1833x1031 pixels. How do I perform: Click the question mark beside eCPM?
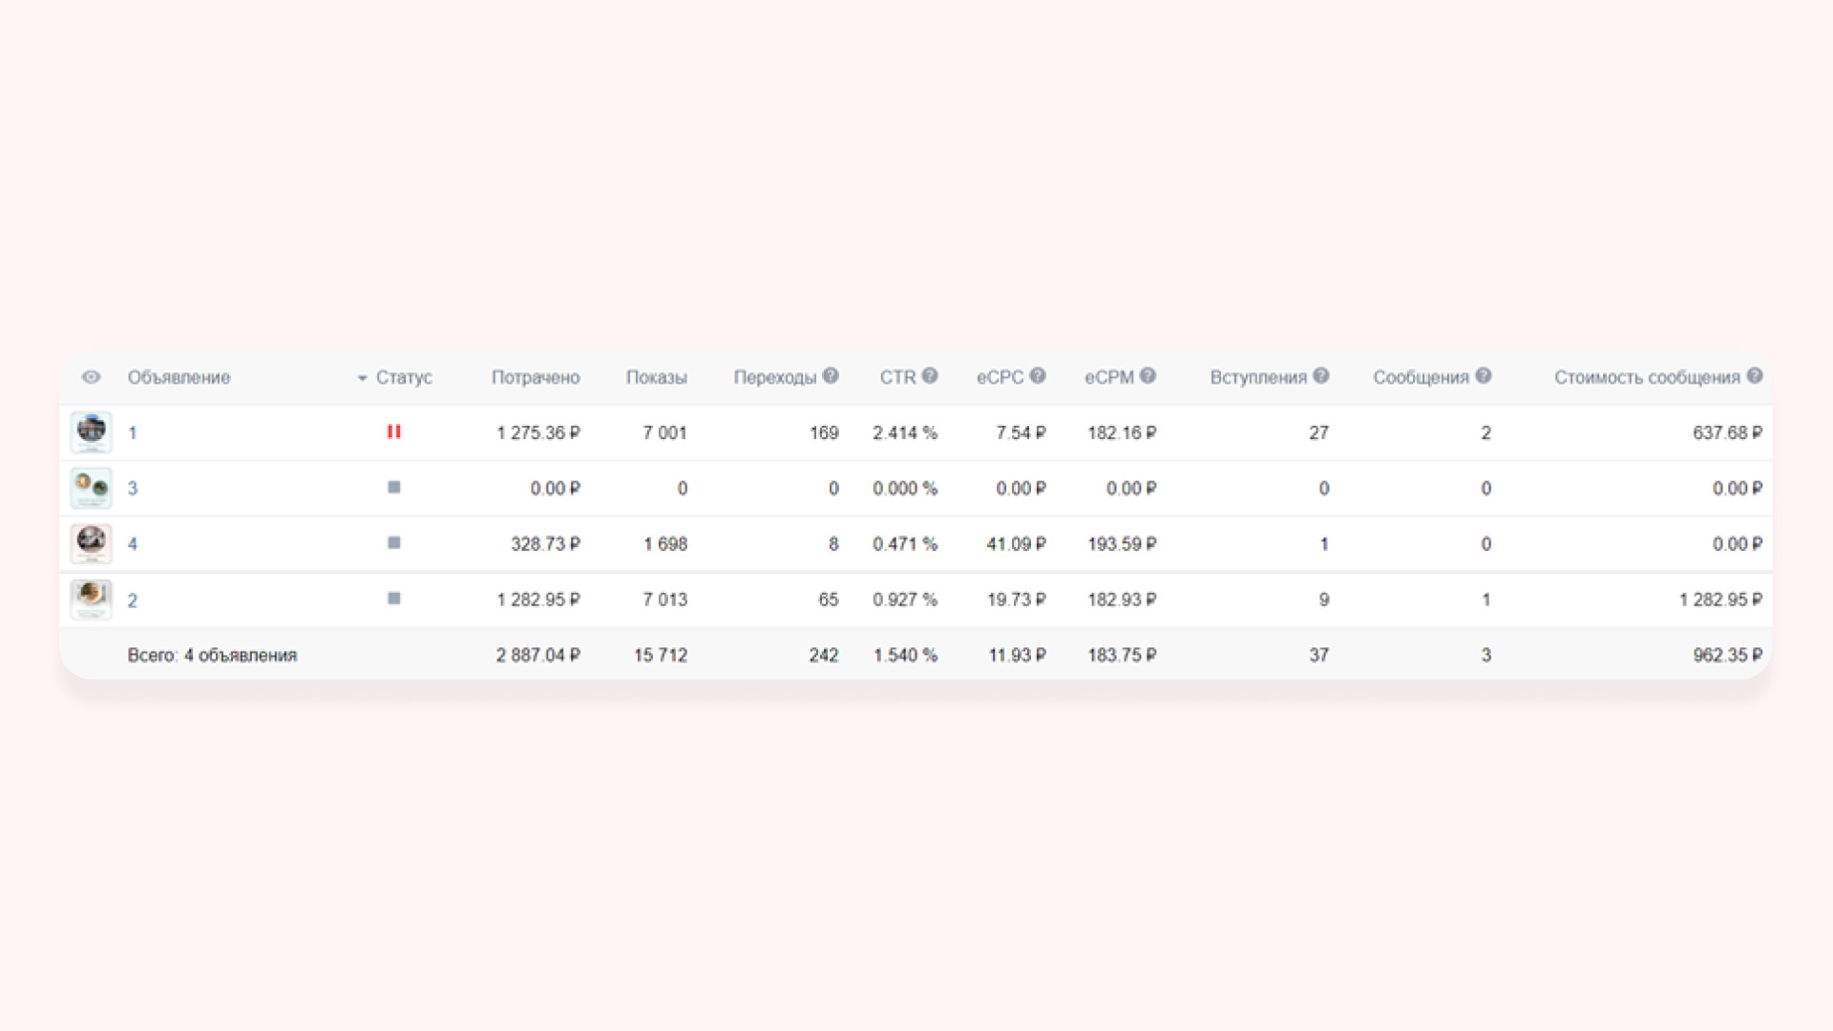pos(1148,376)
